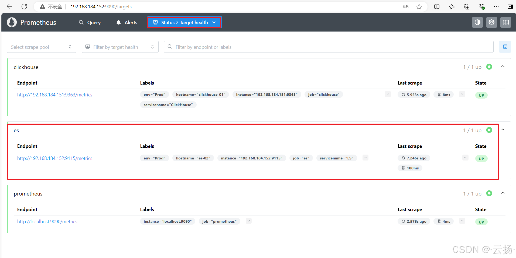Click the address bar URL
516x258 pixels.
pyautogui.click(x=101, y=7)
